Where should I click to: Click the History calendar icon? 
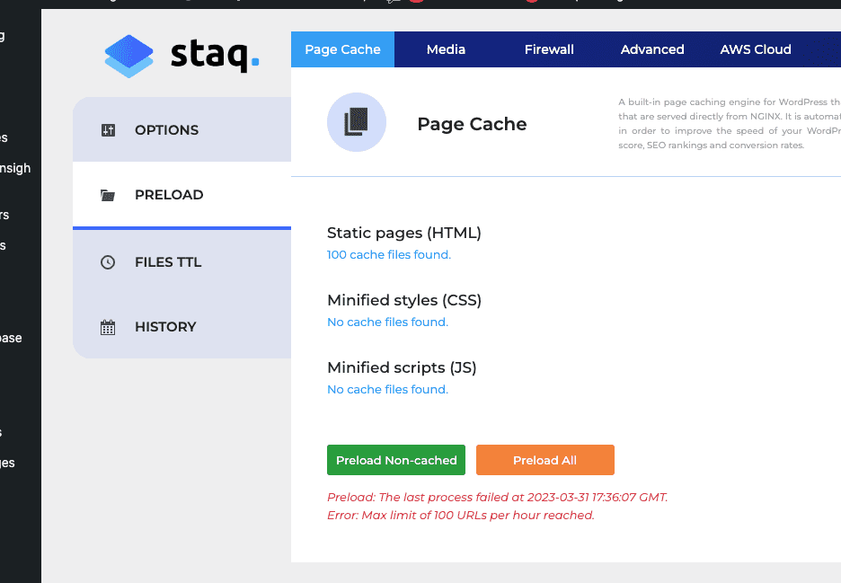pyautogui.click(x=108, y=326)
